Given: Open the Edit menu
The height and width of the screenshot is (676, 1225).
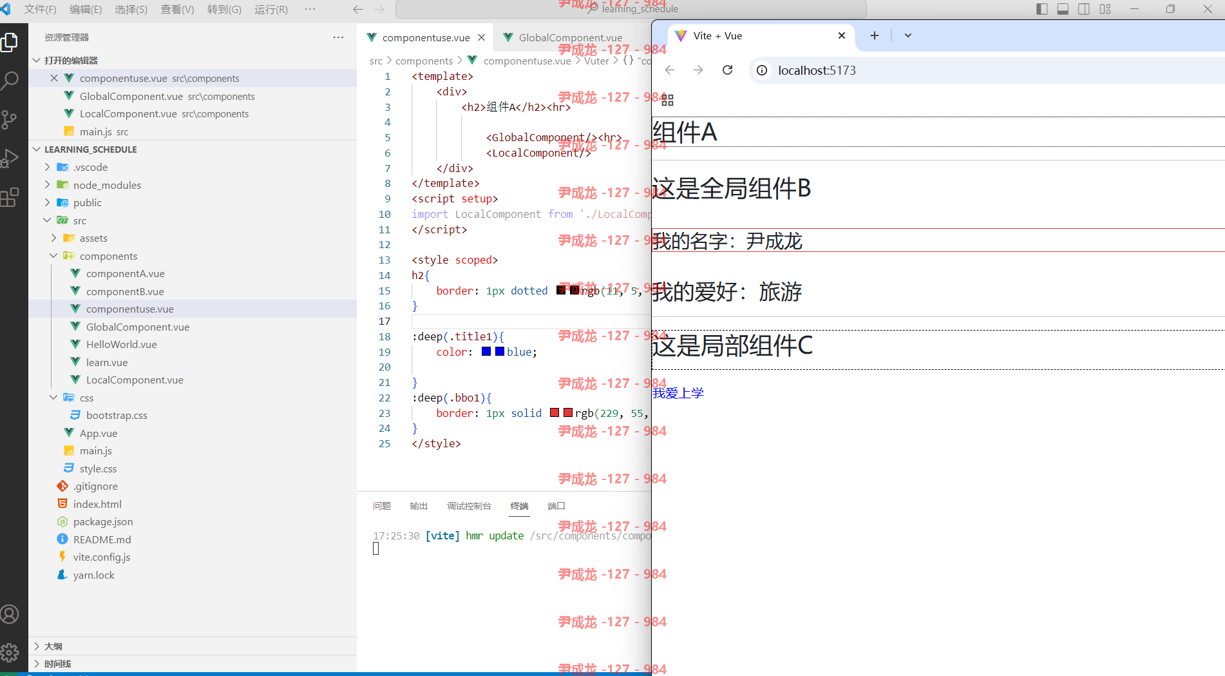Looking at the screenshot, I should point(86,10).
